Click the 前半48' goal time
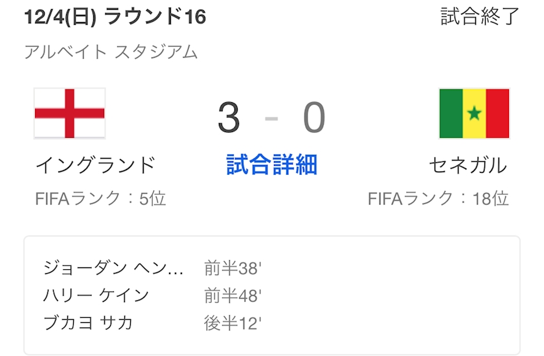Screen dimensions: 544x356 coord(232,296)
